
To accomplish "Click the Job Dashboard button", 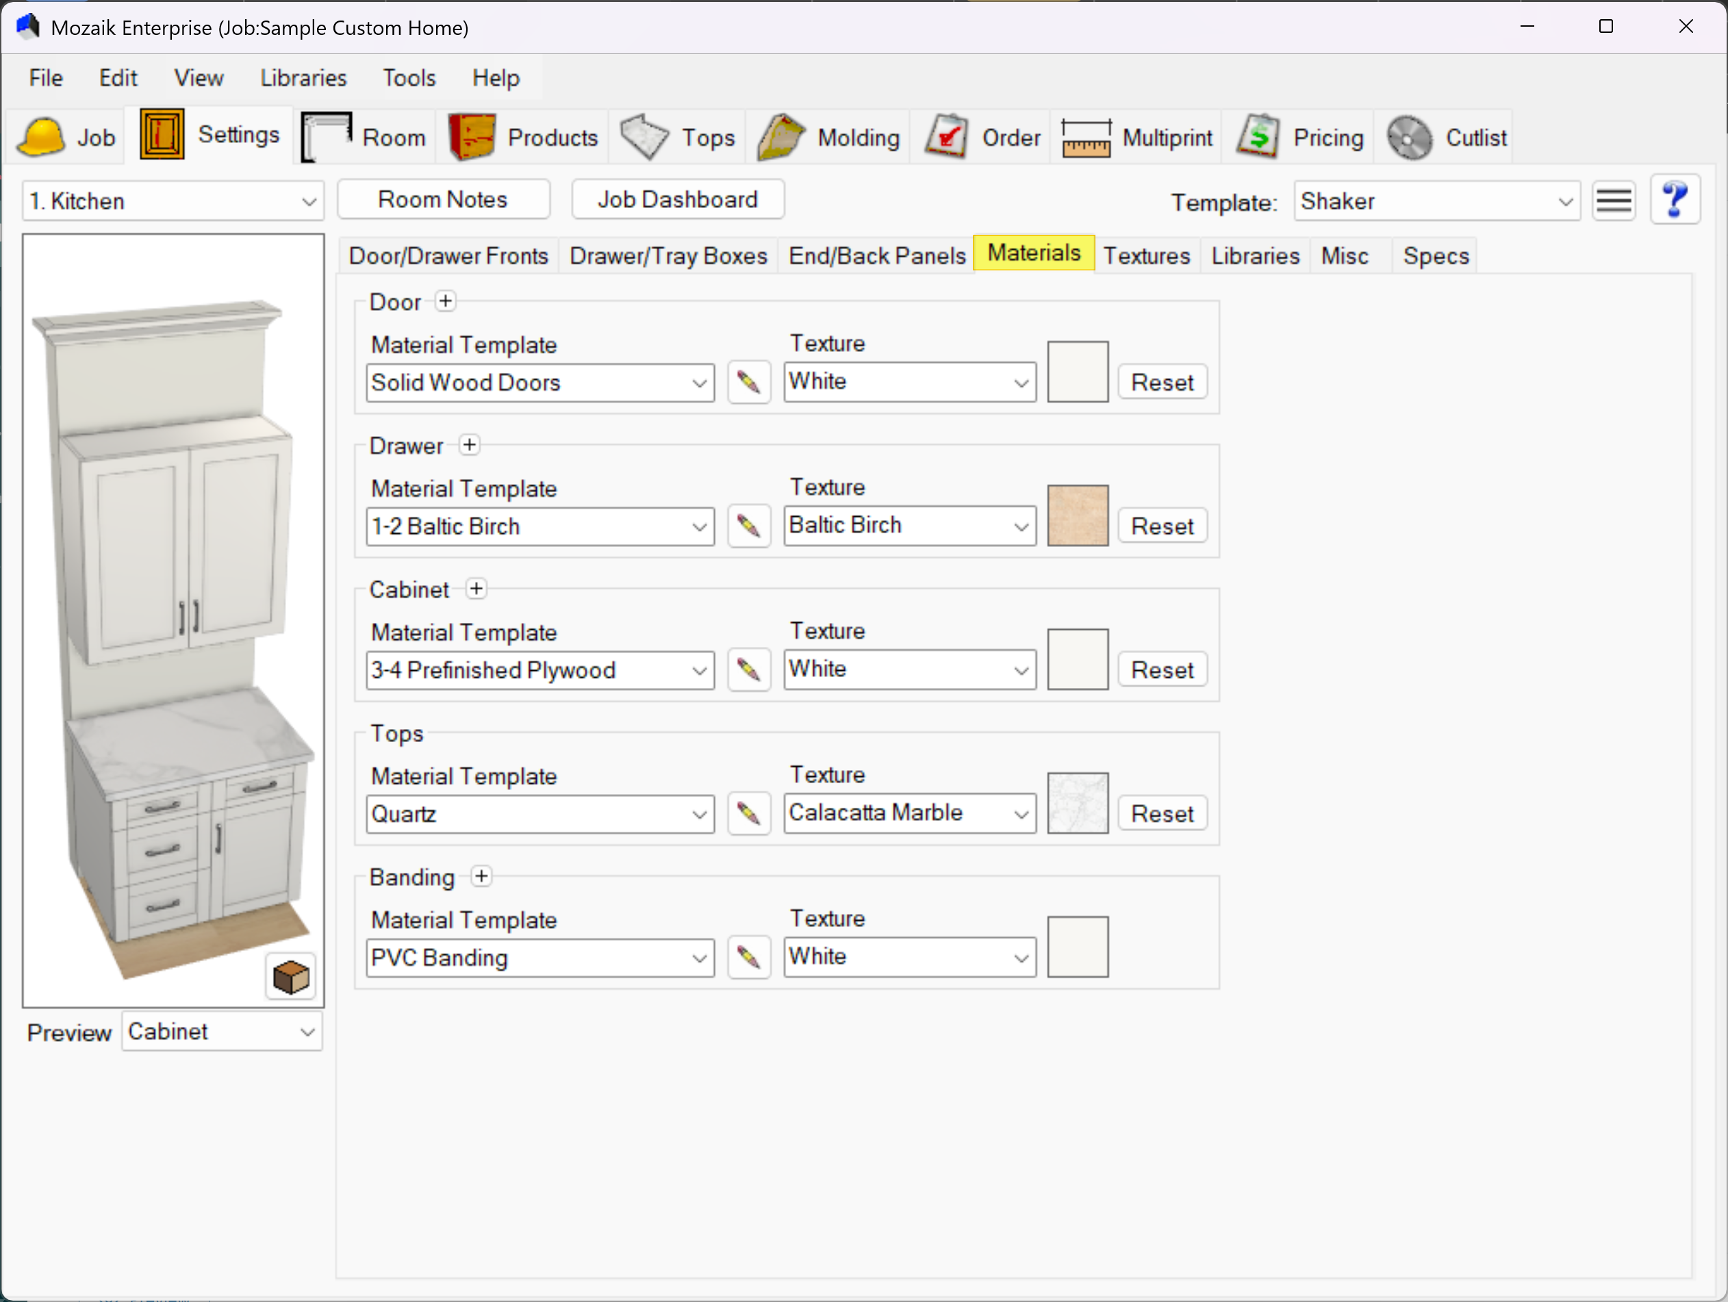I will tap(677, 200).
